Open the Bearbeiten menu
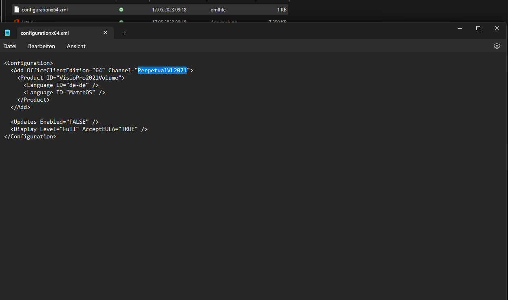The width and height of the screenshot is (508, 300). click(42, 46)
